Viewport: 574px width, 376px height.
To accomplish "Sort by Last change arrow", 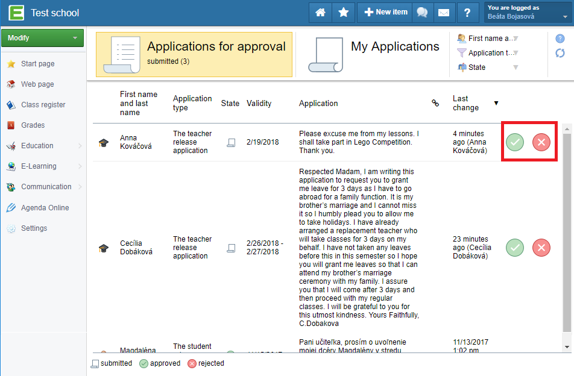I will pos(496,103).
